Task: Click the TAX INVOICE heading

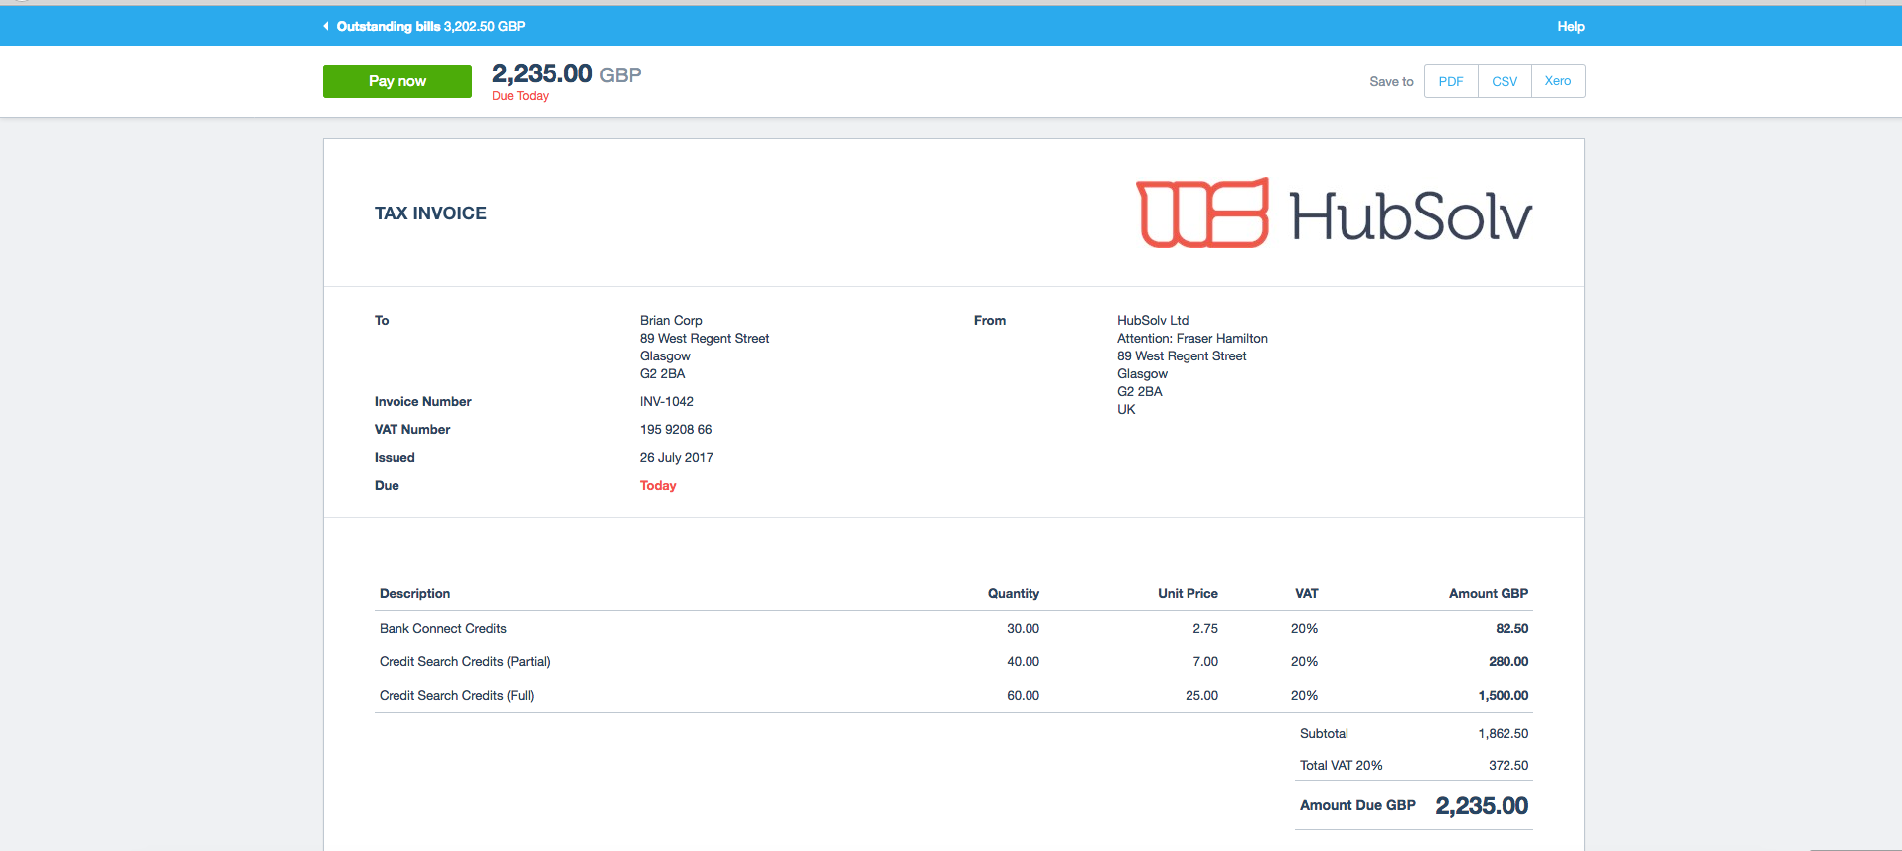Action: point(430,213)
